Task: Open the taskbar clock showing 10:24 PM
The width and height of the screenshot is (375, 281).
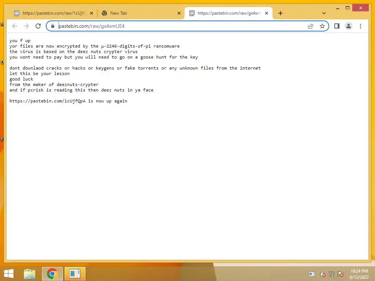Action: pyautogui.click(x=359, y=274)
